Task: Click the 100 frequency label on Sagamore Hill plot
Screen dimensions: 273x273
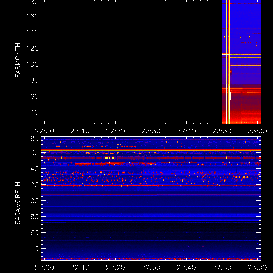Action: (32, 201)
